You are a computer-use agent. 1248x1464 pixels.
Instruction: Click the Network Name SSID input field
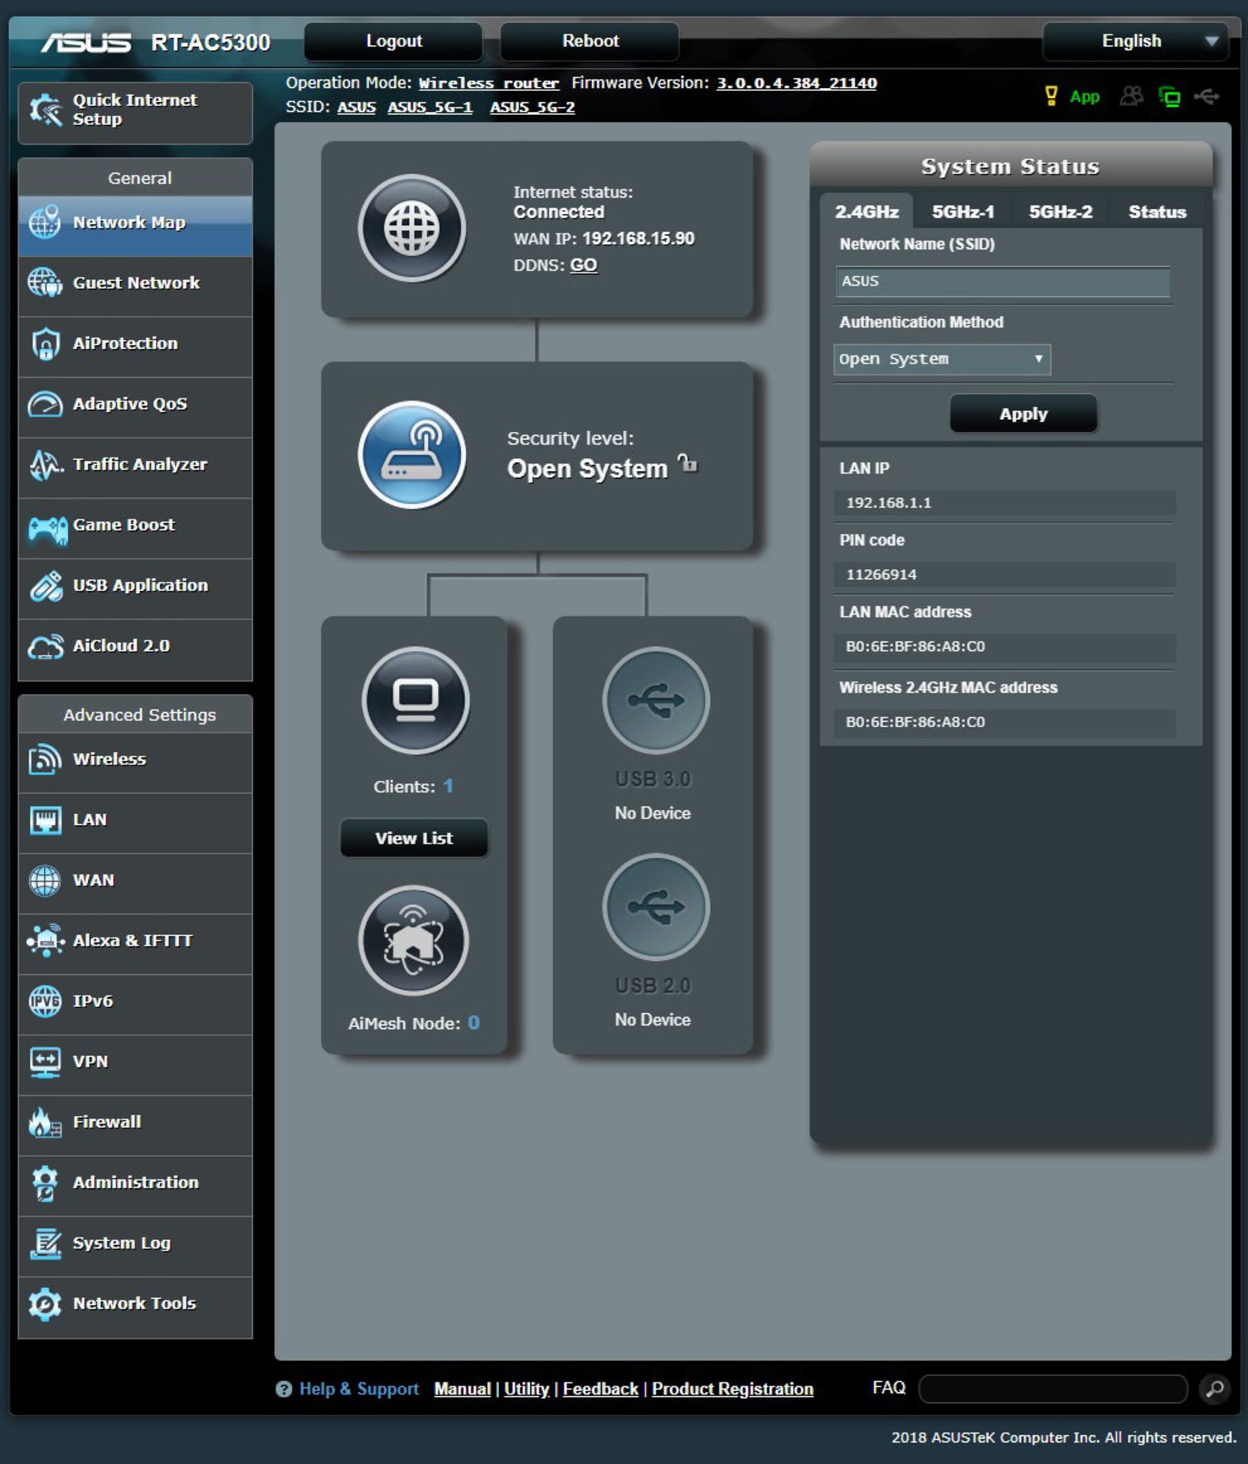coord(1002,281)
